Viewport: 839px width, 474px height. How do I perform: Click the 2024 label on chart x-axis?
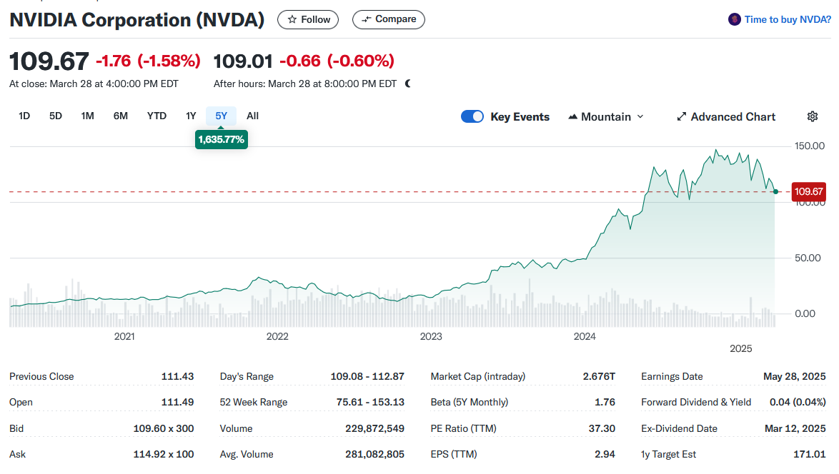(x=585, y=336)
